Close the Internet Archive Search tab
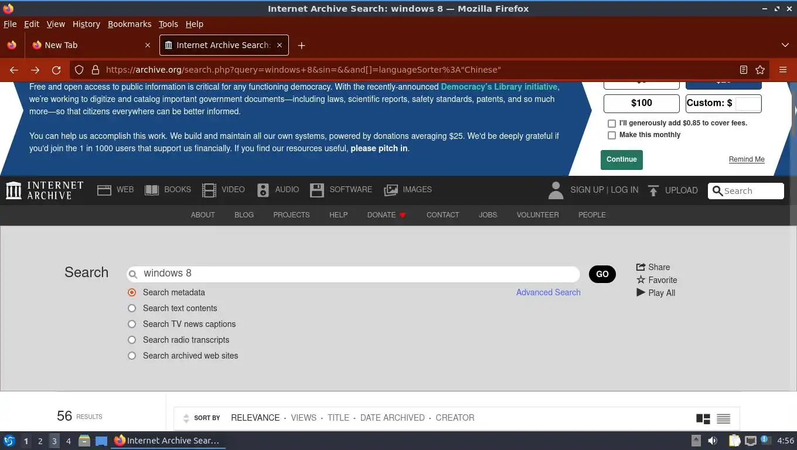The image size is (797, 450). point(280,45)
